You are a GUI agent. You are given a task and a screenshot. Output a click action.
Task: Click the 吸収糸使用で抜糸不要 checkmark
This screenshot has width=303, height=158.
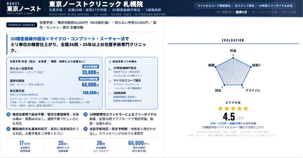pyautogui.click(x=9, y=114)
